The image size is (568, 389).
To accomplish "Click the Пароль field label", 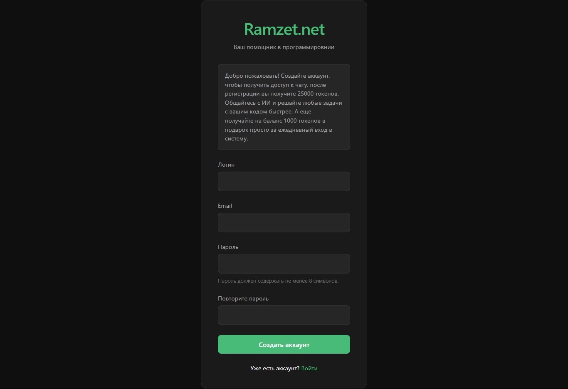I will 228,247.
